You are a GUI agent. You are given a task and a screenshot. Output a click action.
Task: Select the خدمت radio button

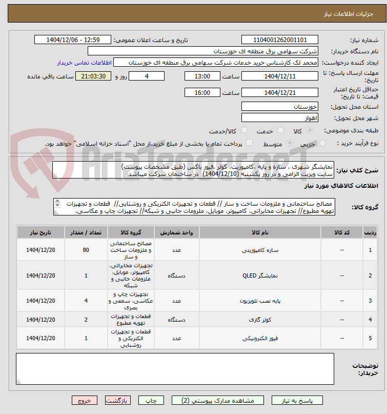(x=281, y=130)
